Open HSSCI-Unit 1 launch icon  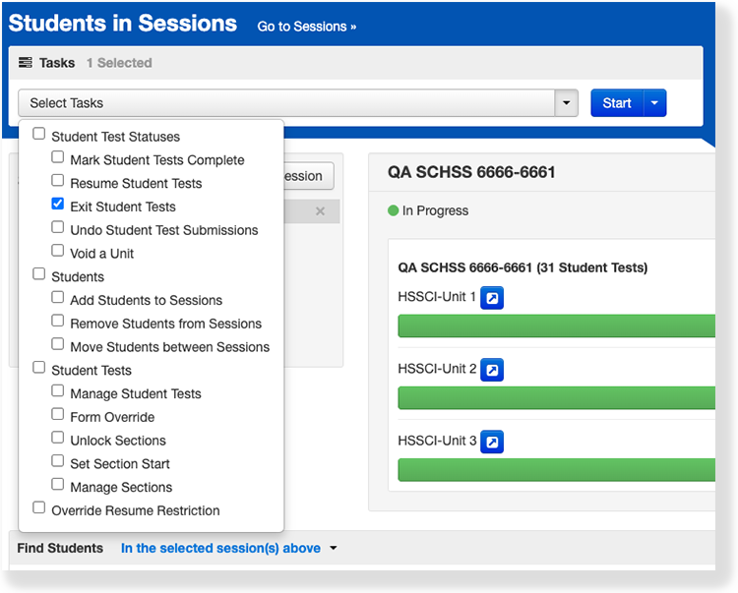click(492, 298)
